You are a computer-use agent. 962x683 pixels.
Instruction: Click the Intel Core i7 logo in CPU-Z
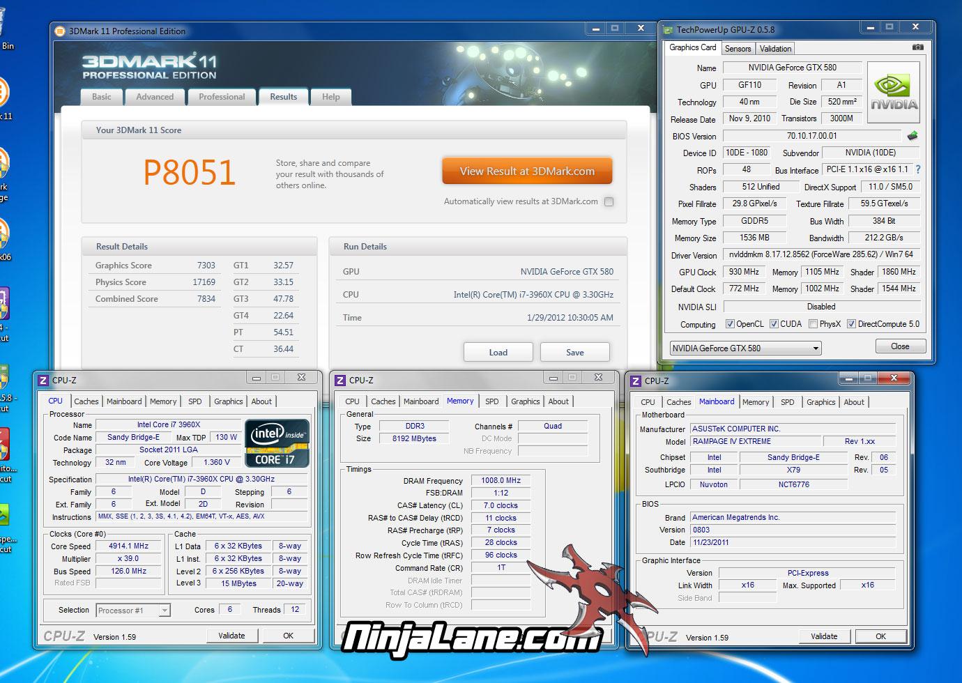pos(277,443)
